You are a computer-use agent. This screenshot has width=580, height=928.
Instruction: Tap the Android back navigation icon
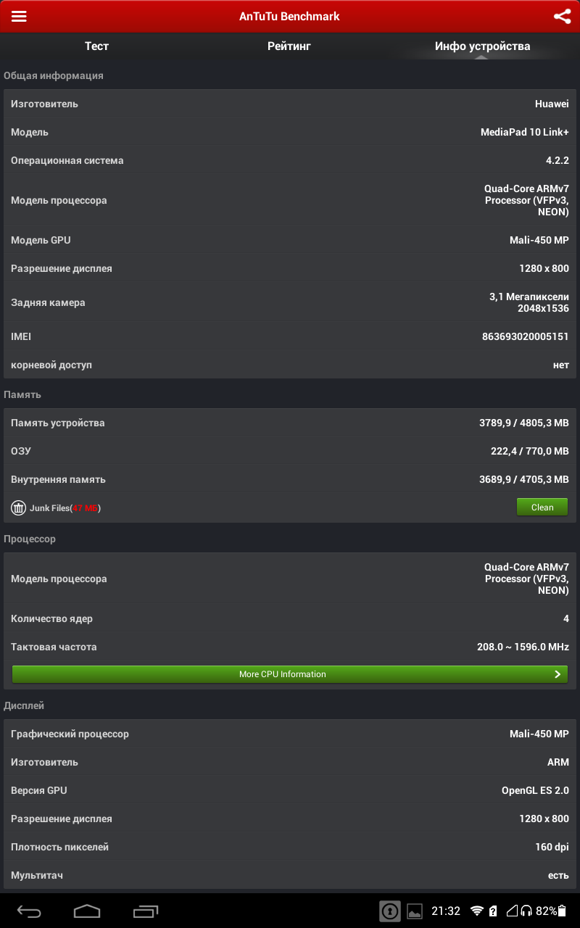[30, 911]
